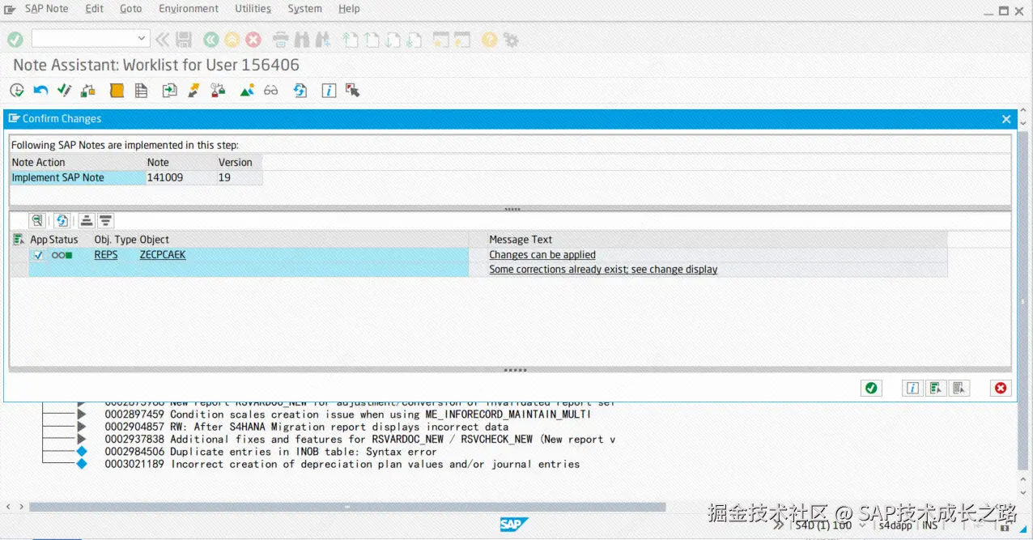Open the SAP Note menu

point(46,8)
